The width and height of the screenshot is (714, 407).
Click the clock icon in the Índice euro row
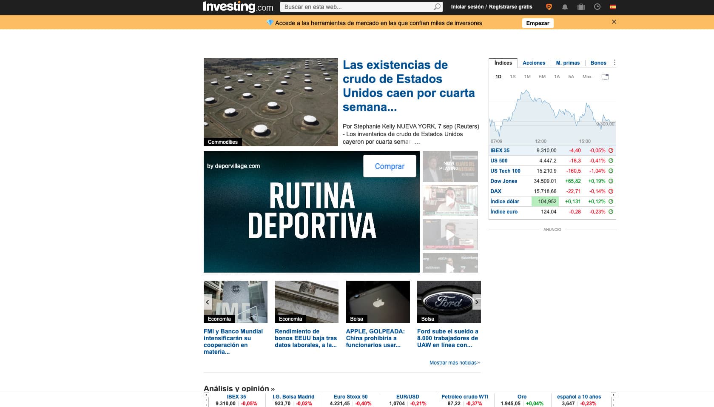[611, 212]
